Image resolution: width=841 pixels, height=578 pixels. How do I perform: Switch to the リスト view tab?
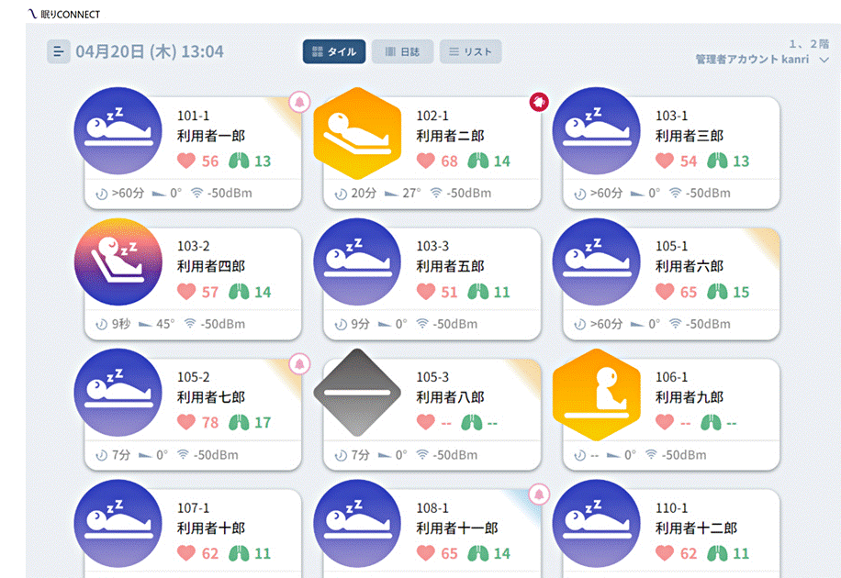pyautogui.click(x=470, y=51)
